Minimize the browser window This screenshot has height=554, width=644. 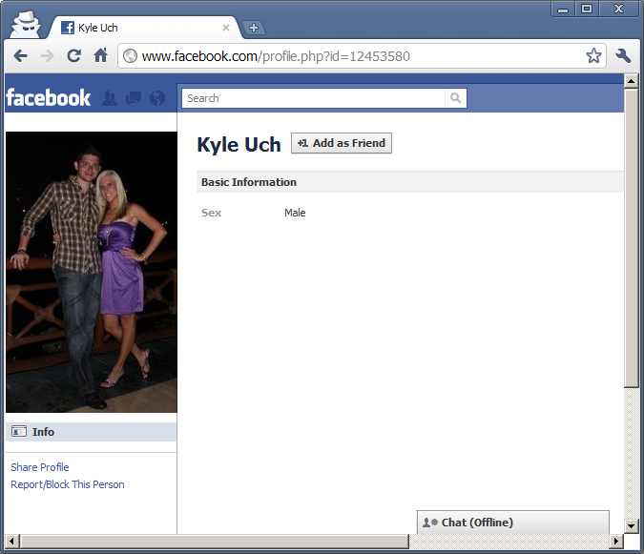(563, 9)
